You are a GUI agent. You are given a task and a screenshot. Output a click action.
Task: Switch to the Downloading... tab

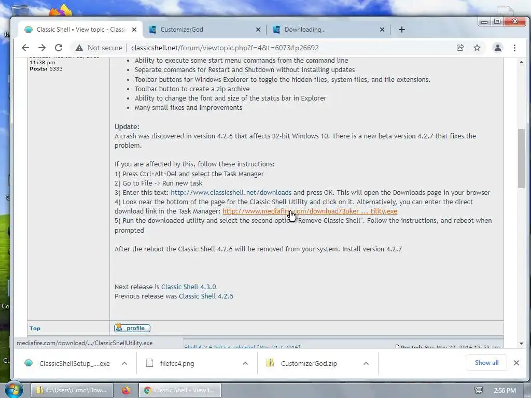327,30
